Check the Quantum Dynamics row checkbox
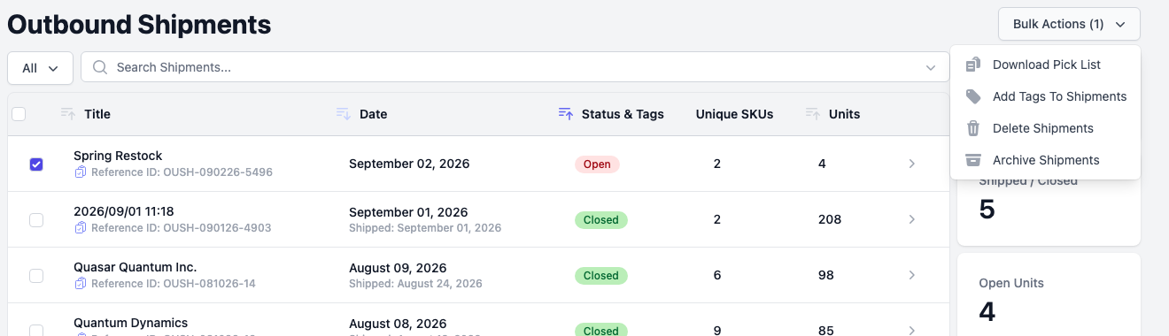The image size is (1169, 336). [36, 331]
